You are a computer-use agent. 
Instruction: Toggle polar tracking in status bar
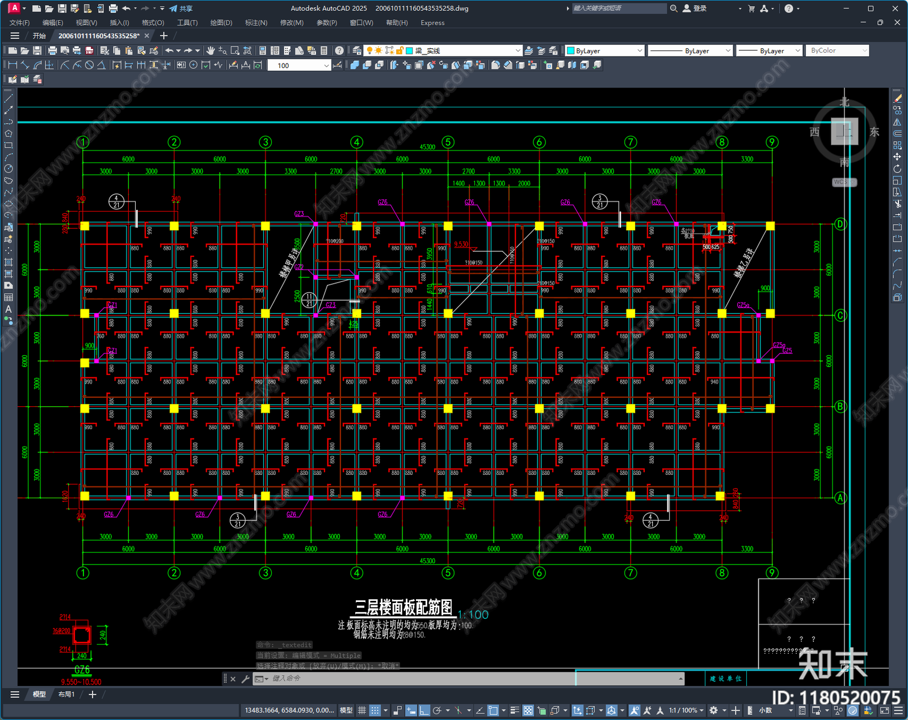(x=437, y=710)
